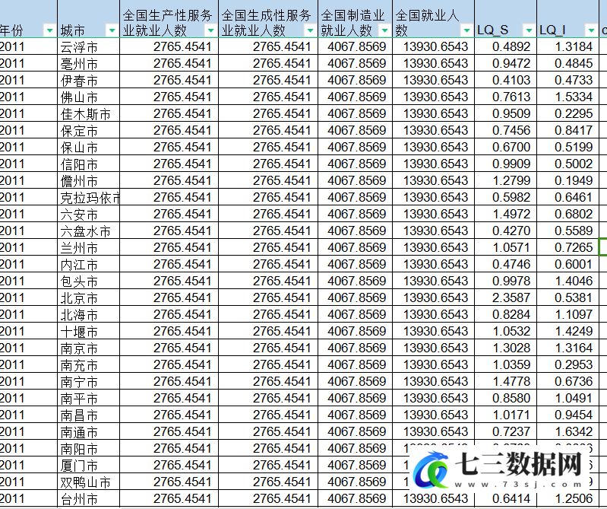
Task: Select the 信阳市 city cell
Action: pyautogui.click(x=88, y=164)
